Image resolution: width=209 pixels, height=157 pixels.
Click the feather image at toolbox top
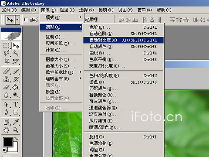[11, 36]
